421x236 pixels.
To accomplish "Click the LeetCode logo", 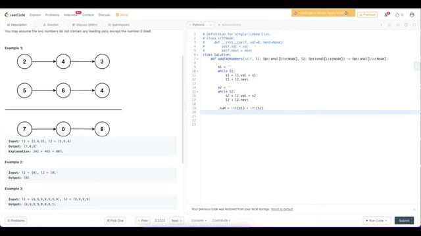I will coord(14,14).
